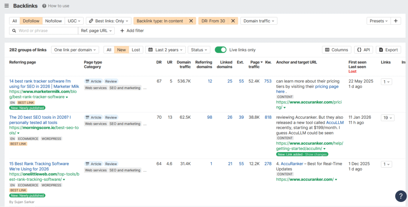Click Ext. value 39 in morningscore row
Image resolution: width=408 pixels, height=207 pixels.
click(241, 117)
